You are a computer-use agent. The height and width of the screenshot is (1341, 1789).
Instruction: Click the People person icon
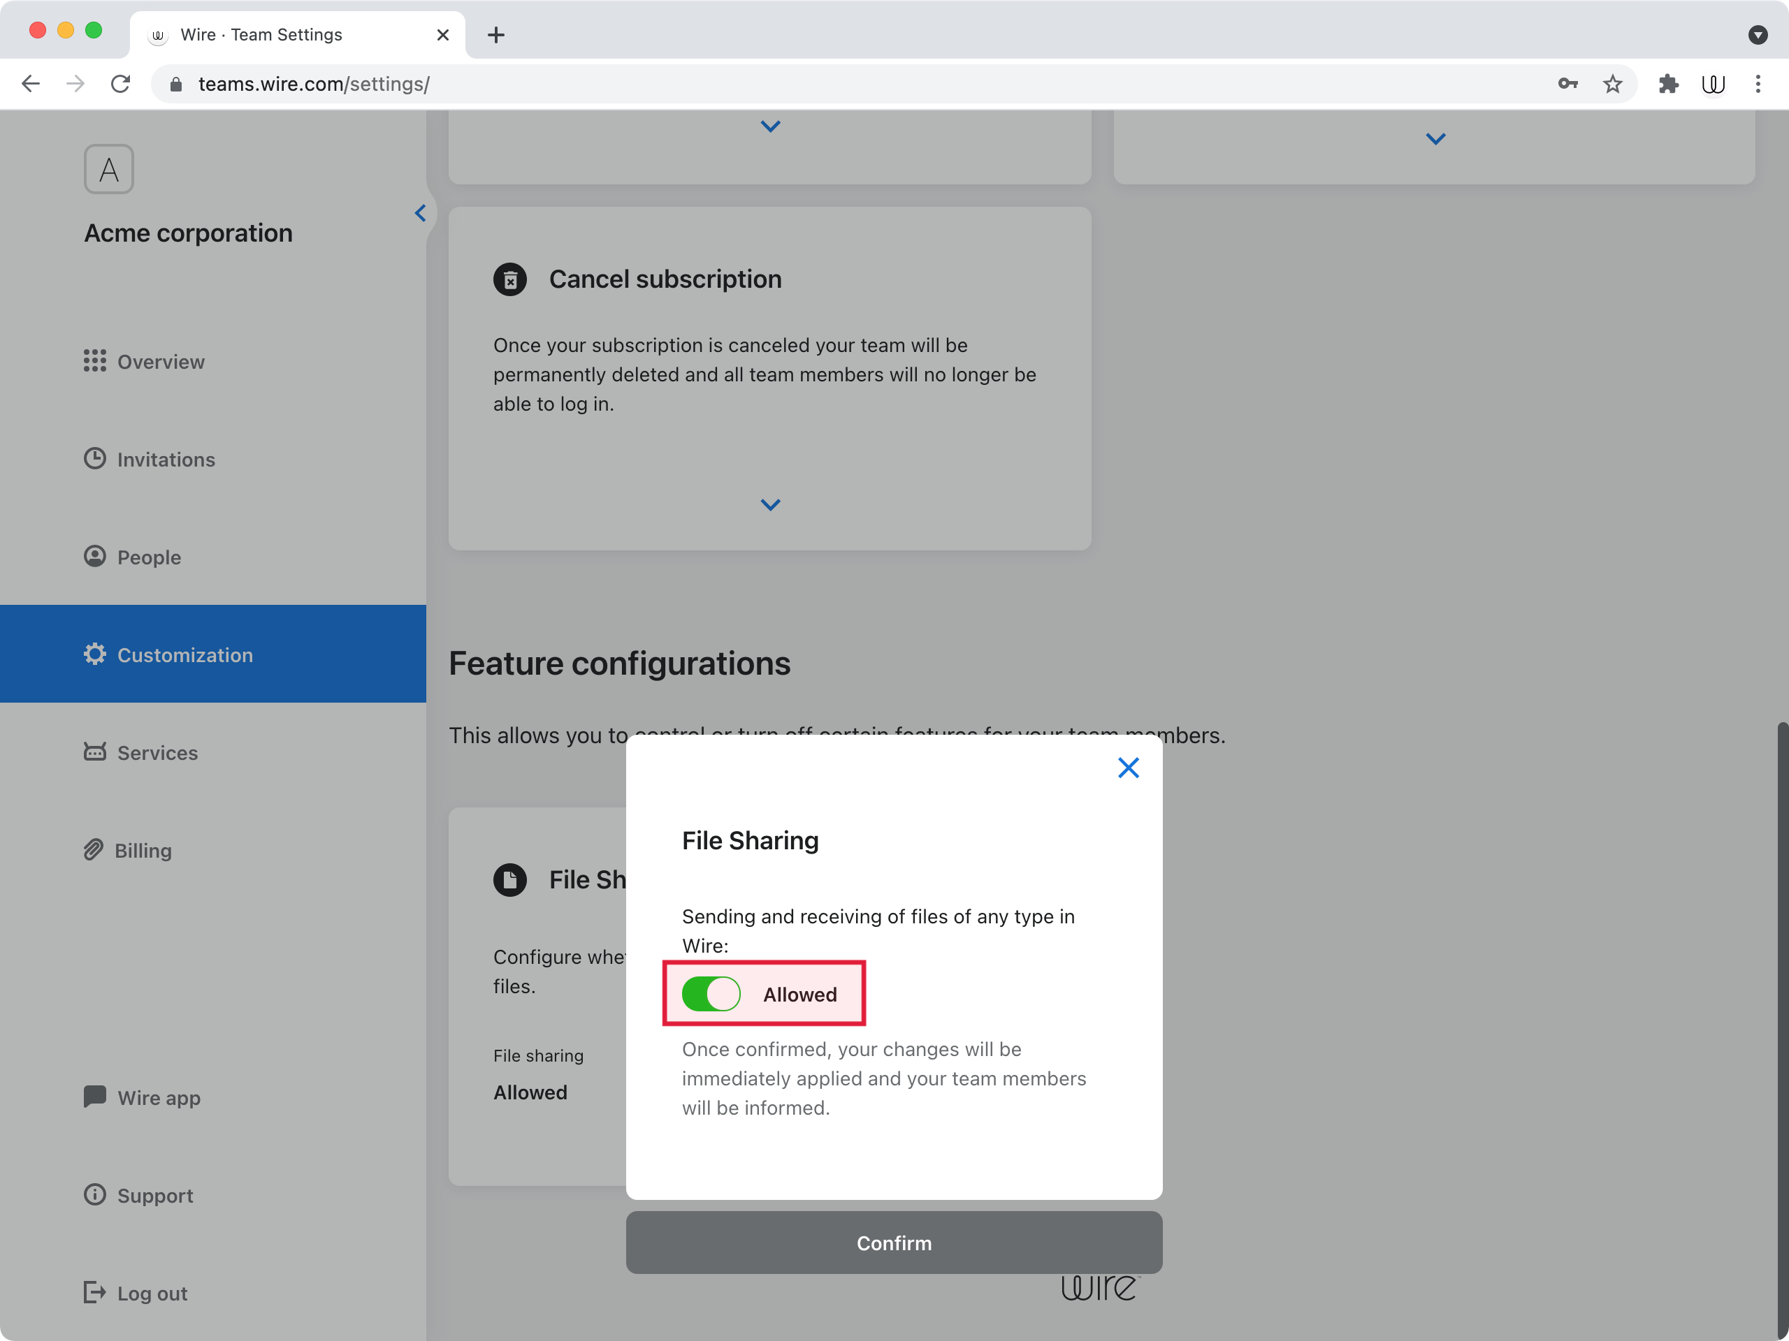tap(94, 556)
